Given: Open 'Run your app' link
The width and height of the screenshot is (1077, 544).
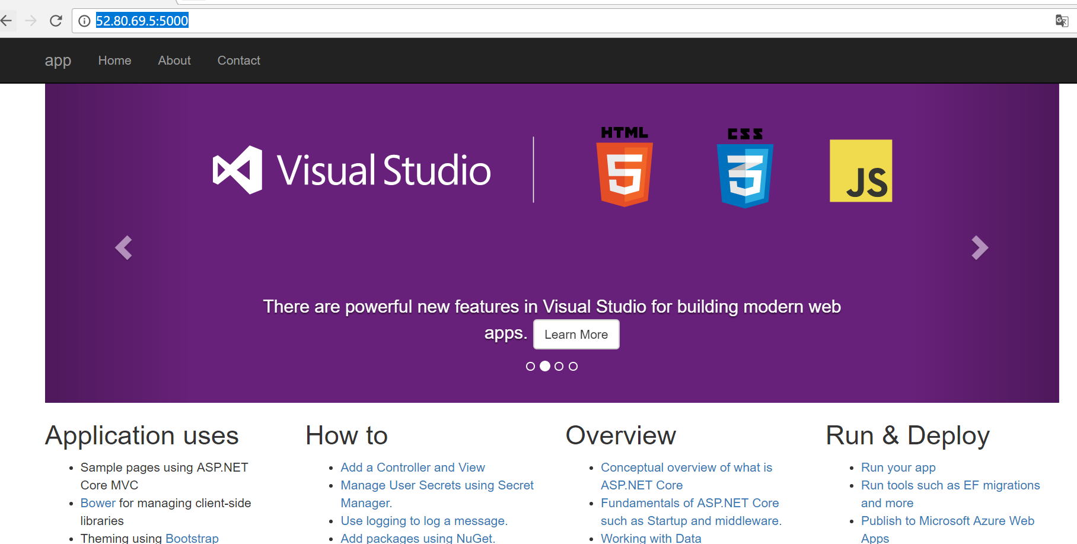Looking at the screenshot, I should click(x=898, y=467).
